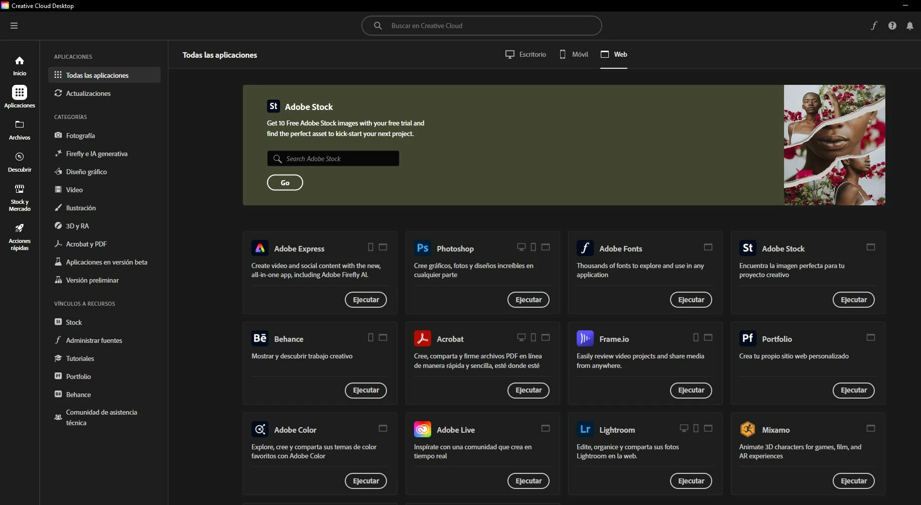Click Ejecutar for Adobe Fonts

tap(691, 300)
